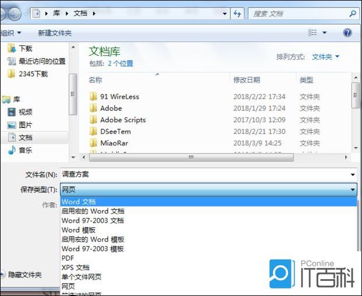Screen dimensions: 362x296
Task: Open the 组织 menu
Action: (x=10, y=33)
